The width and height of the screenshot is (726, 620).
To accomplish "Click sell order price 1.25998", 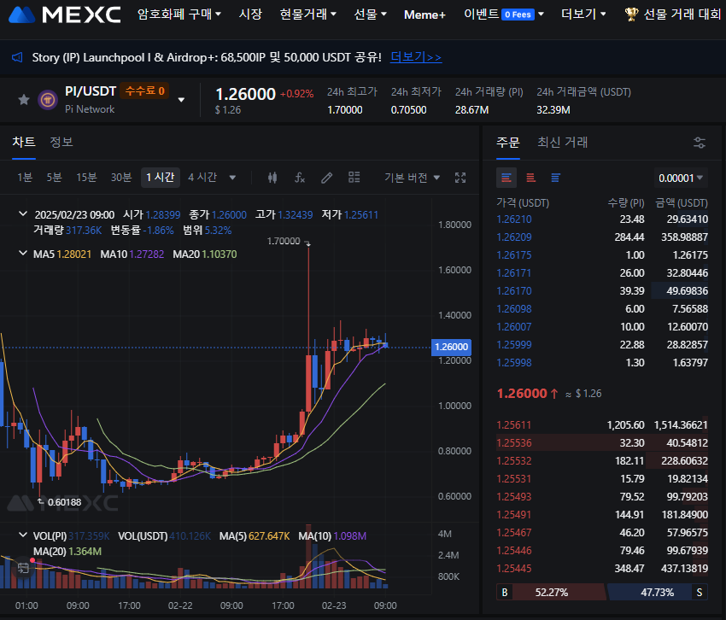I will tap(514, 363).
